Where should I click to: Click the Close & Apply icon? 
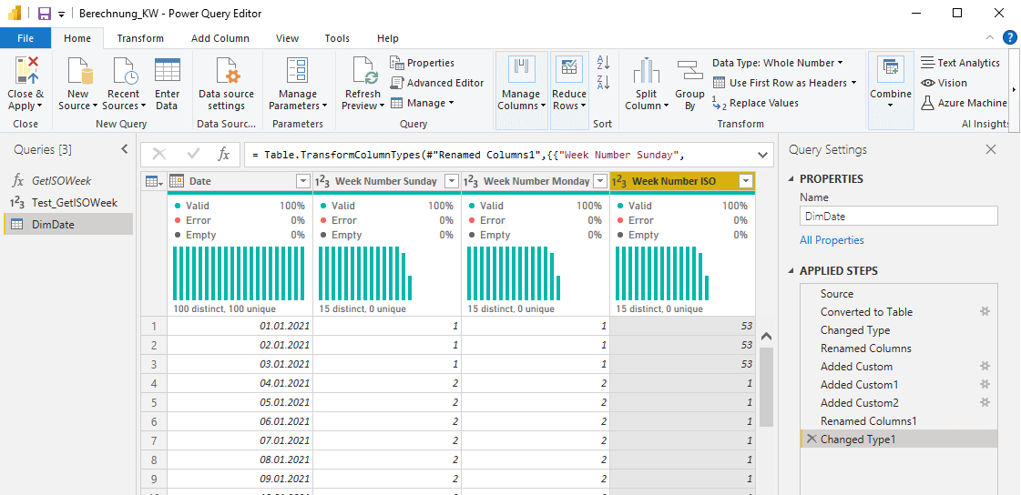pyautogui.click(x=26, y=71)
